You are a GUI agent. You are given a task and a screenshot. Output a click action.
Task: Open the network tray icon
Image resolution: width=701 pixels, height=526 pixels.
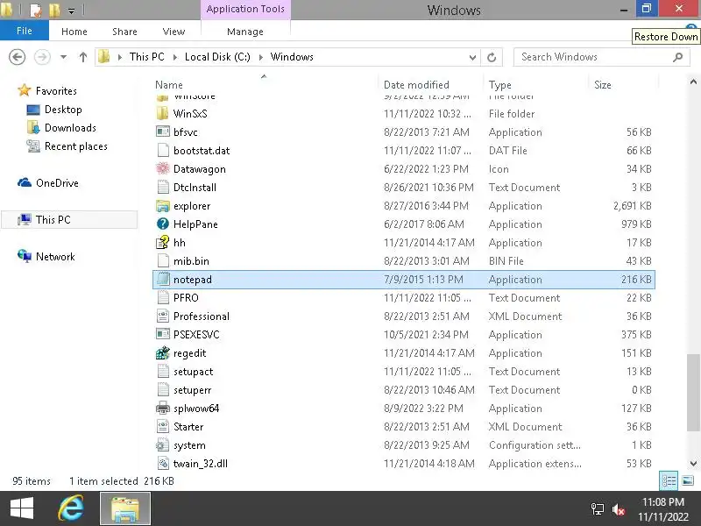pos(598,509)
